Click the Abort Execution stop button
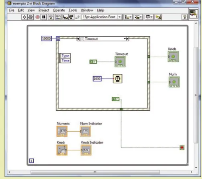The width and height of the screenshot is (202, 179). (x=37, y=17)
